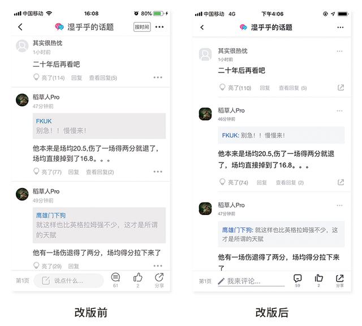Expand 查看回复 (2) in 改版后 screen

click(x=290, y=183)
